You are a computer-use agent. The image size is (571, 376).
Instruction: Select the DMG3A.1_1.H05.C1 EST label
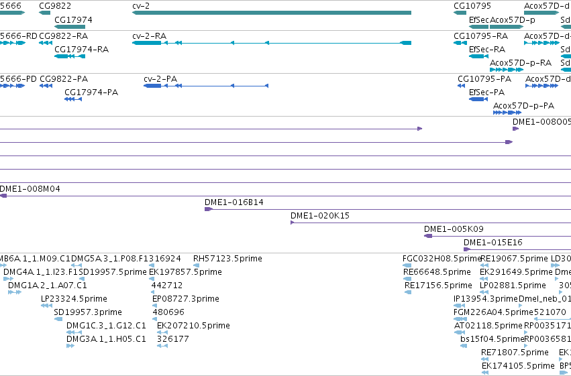[x=106, y=339]
